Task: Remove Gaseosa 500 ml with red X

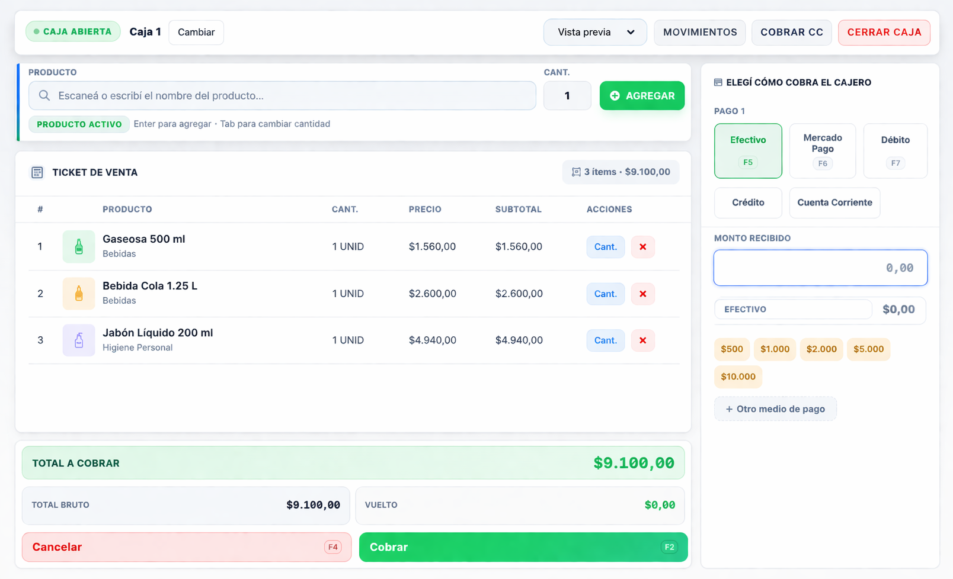Action: (642, 247)
